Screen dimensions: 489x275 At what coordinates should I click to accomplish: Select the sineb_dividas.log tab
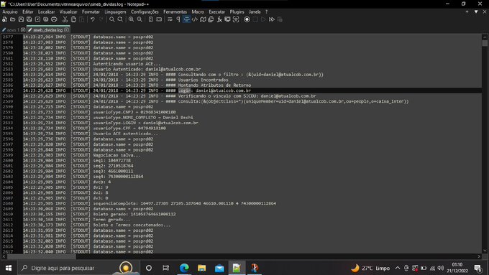click(x=47, y=30)
